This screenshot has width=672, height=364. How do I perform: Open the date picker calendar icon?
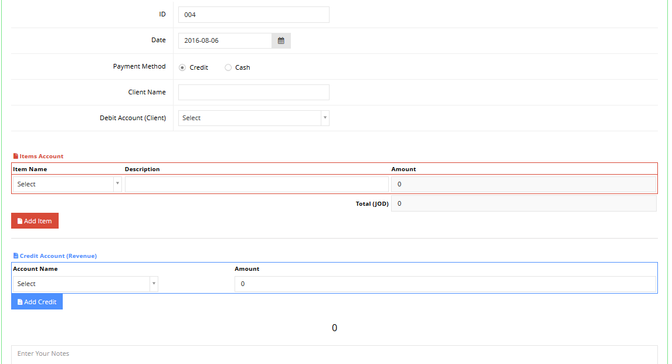281,40
